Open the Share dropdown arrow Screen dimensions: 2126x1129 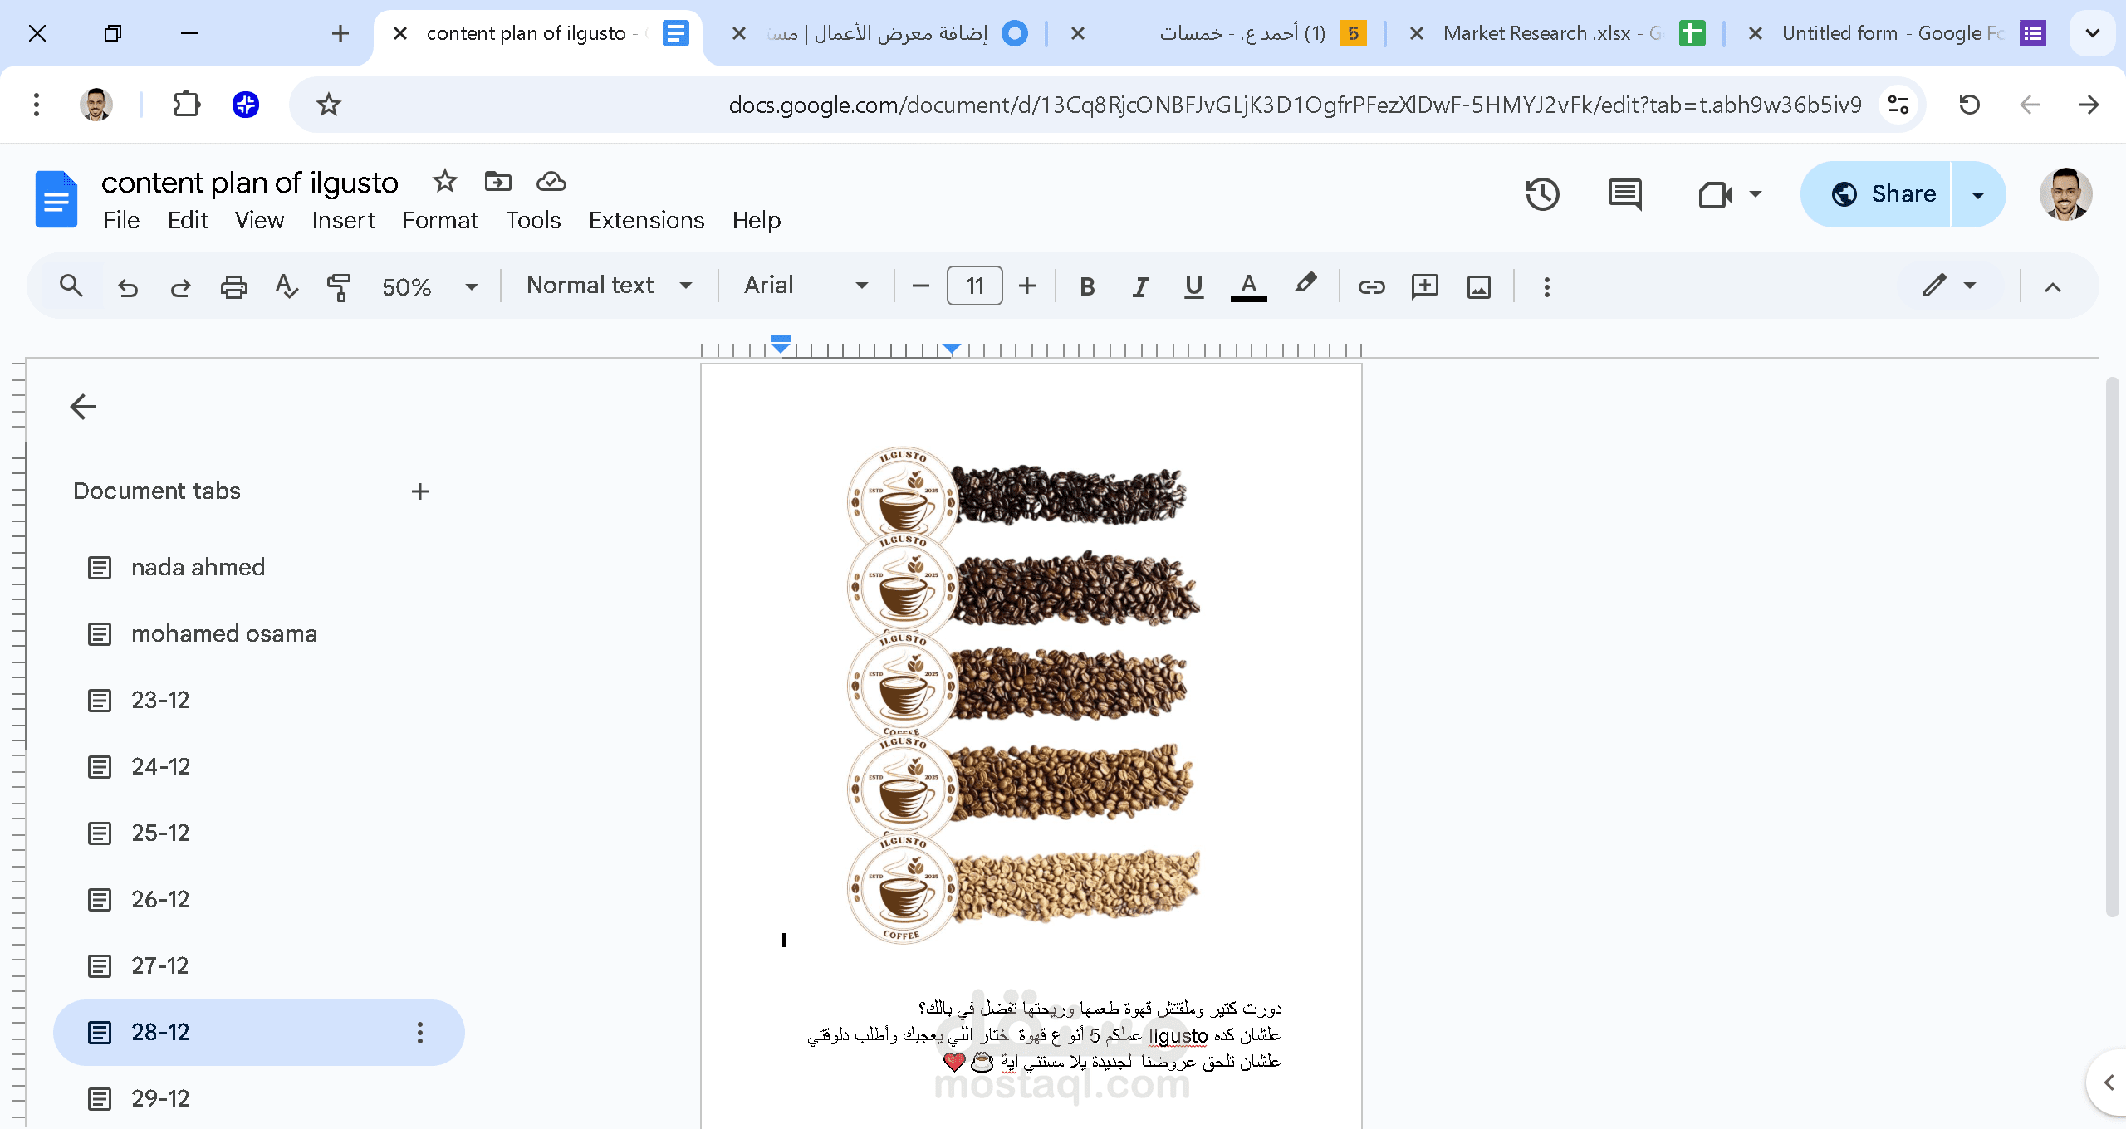point(1978,195)
